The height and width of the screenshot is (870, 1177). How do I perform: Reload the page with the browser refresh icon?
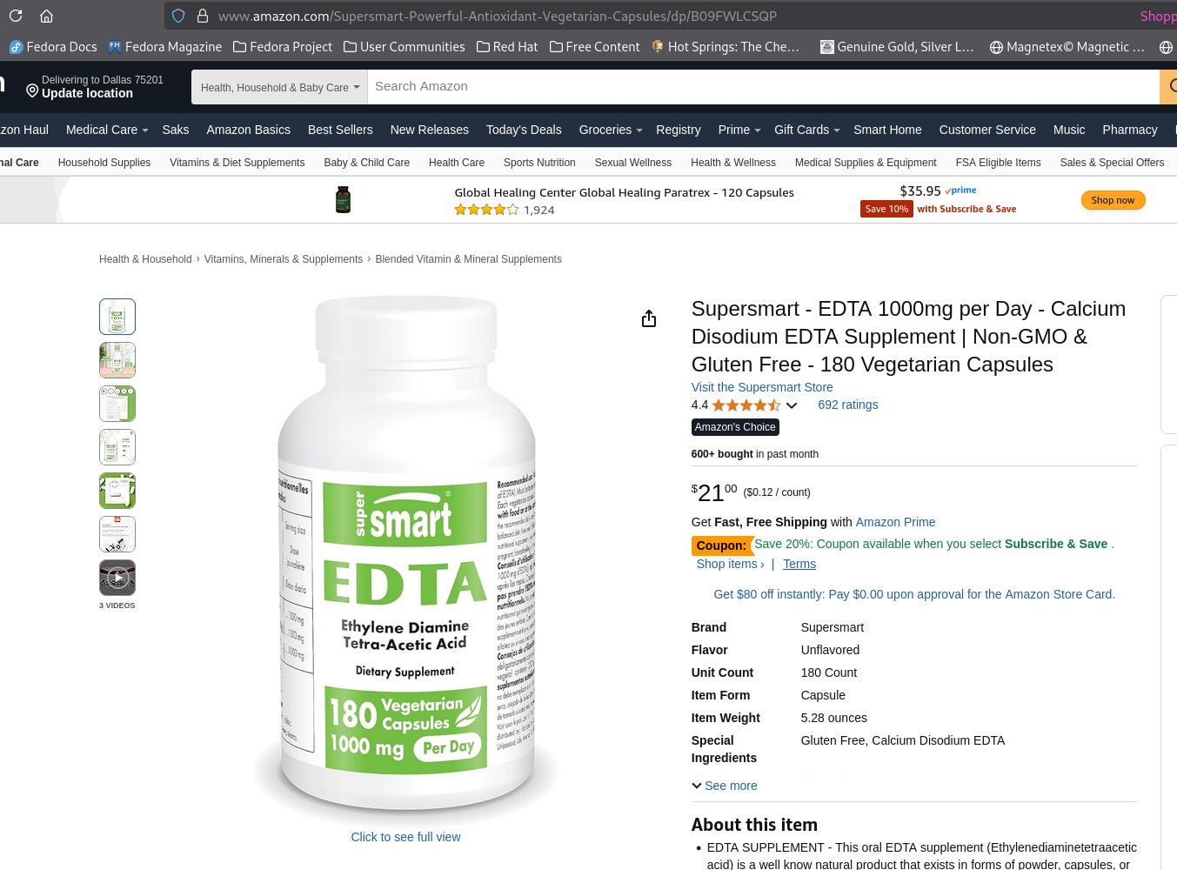tap(16, 16)
